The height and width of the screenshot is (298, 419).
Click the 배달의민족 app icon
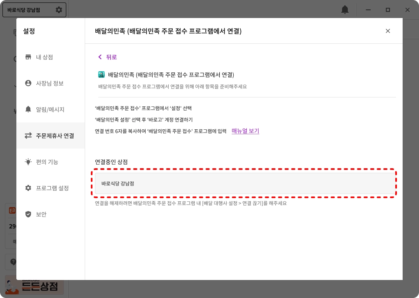[101, 74]
